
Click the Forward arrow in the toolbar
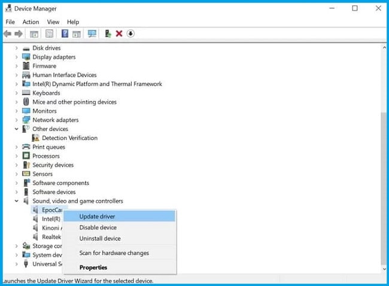(19, 34)
